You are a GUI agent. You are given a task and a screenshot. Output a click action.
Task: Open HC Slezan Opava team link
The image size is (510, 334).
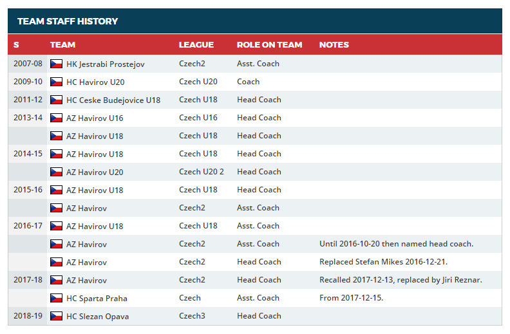pyautogui.click(x=98, y=317)
